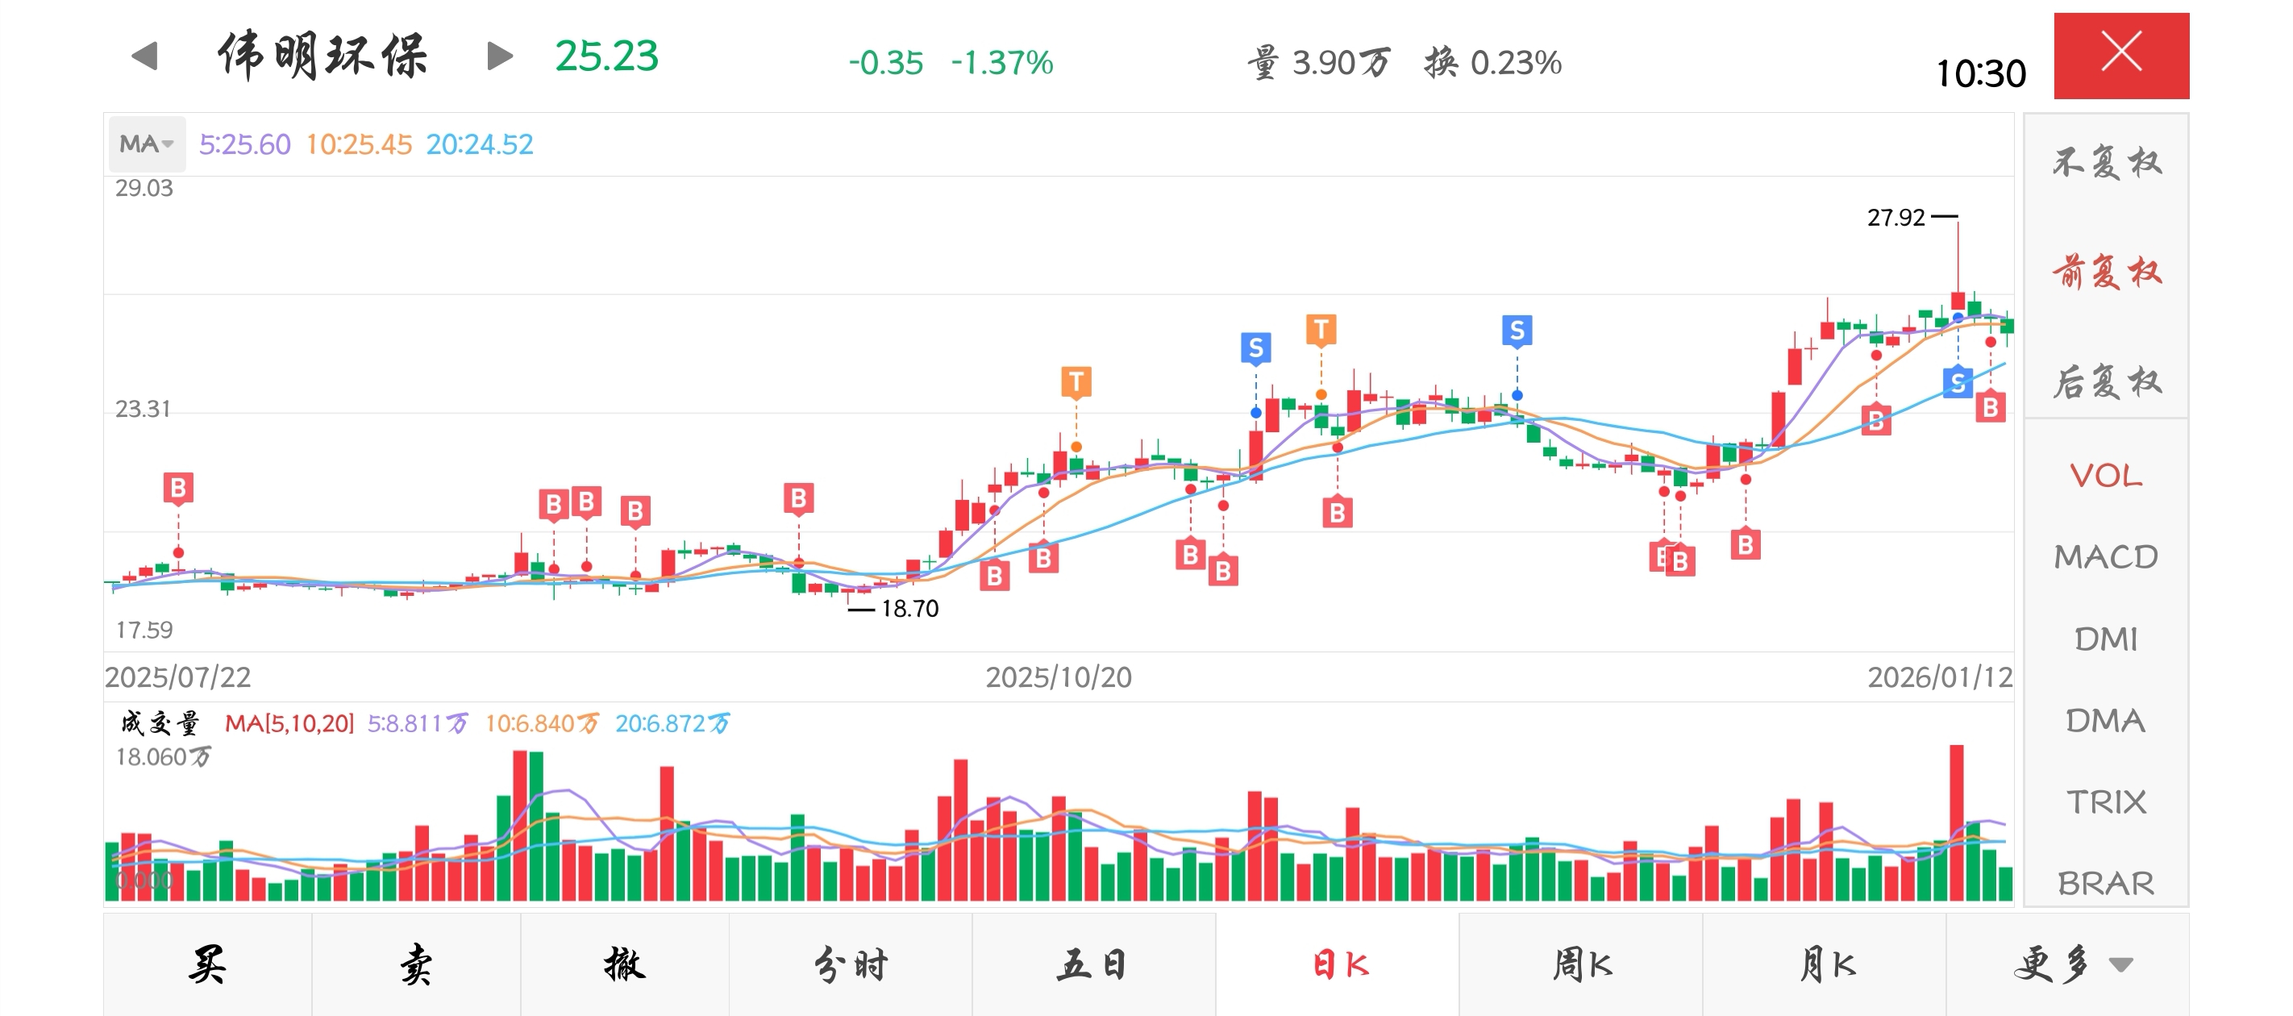Image resolution: width=2293 pixels, height=1016 pixels.
Task: Switch to 周K weekly chart tab
Action: 1581,964
